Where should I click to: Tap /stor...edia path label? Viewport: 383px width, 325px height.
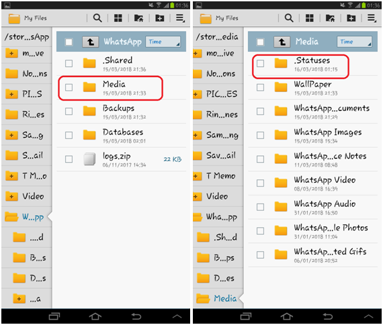[217, 37]
